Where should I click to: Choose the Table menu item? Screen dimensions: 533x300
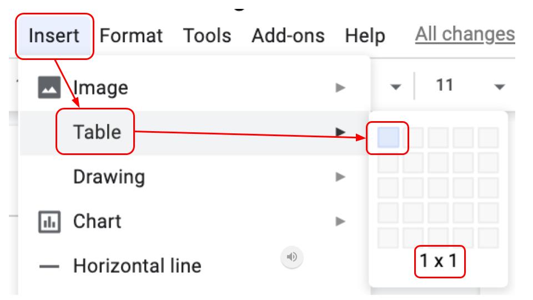pos(97,132)
